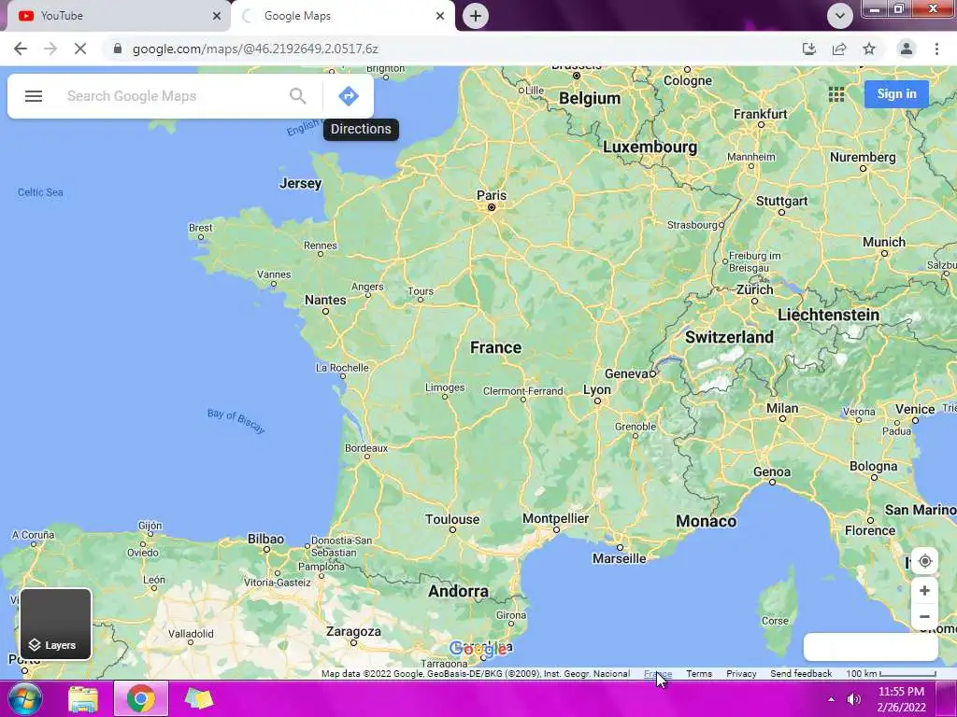
Task: Close the Google Maps tab
Action: (x=440, y=16)
